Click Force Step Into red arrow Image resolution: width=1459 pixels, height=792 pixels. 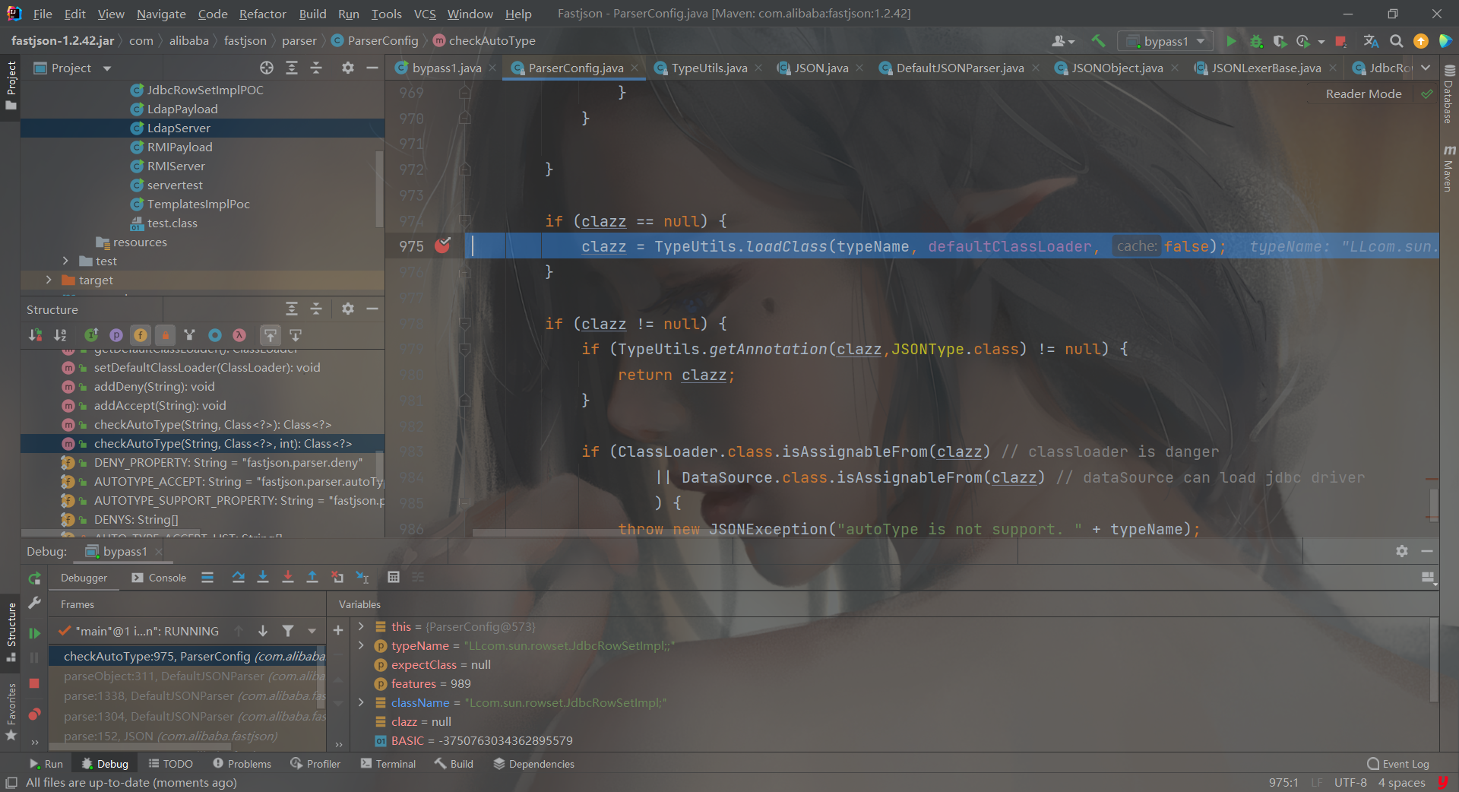point(288,578)
